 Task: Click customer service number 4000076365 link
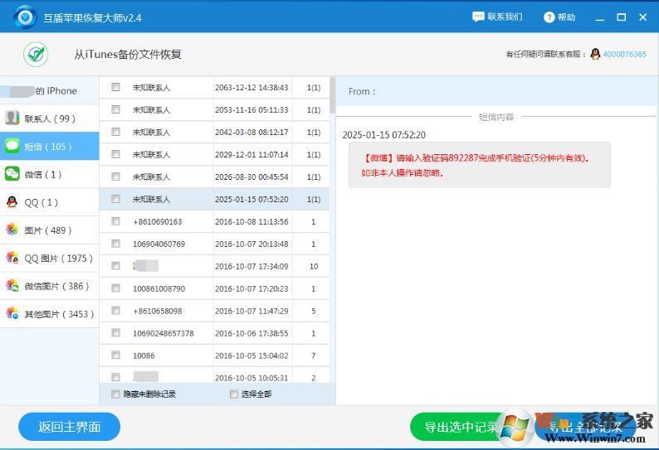click(625, 55)
